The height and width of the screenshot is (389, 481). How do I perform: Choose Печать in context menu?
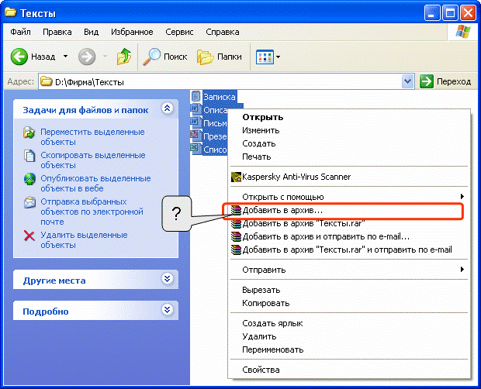[257, 157]
